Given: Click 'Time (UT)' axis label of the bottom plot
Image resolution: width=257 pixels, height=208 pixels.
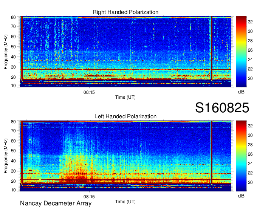Looking at the screenshot, I should click(125, 202).
